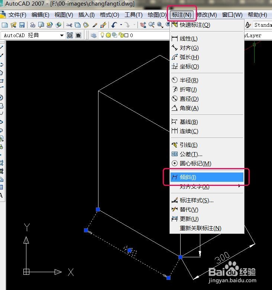Choose 弧长(H) arc length dimension

207,57
